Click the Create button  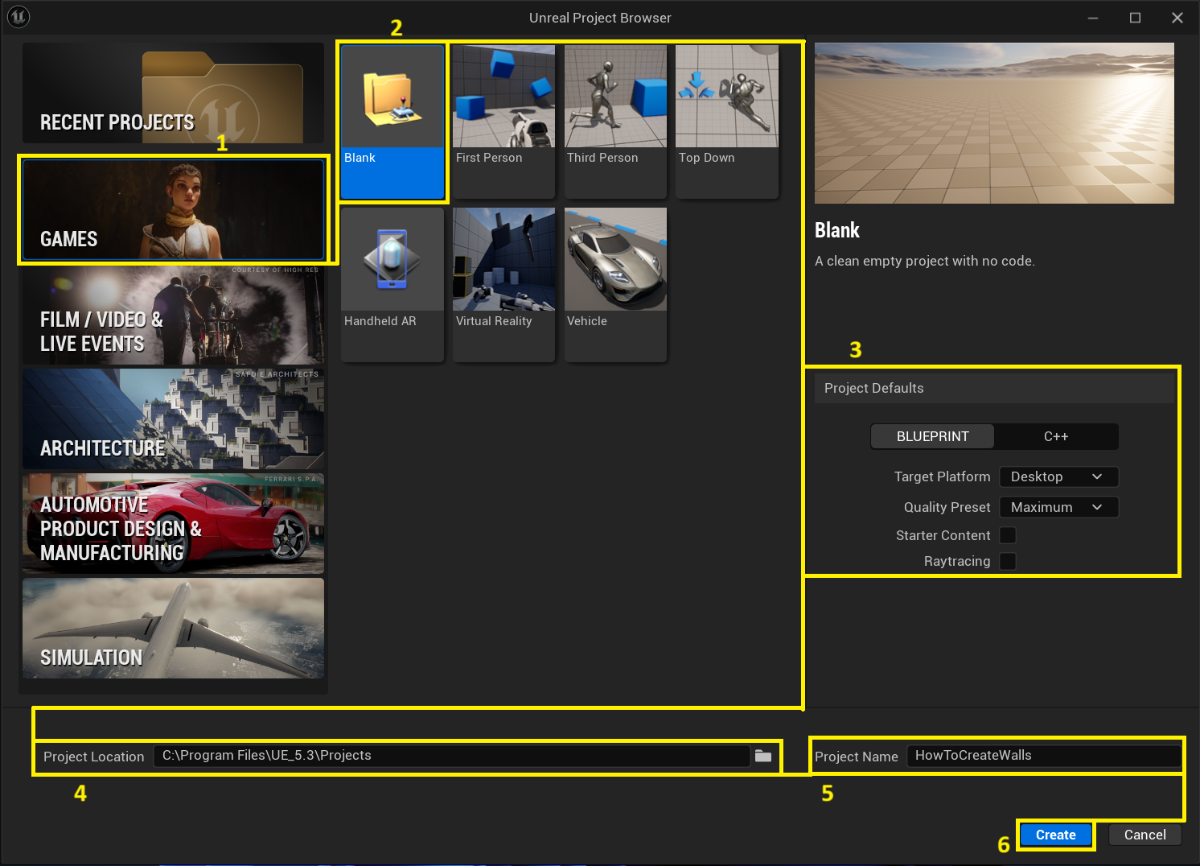(x=1055, y=835)
